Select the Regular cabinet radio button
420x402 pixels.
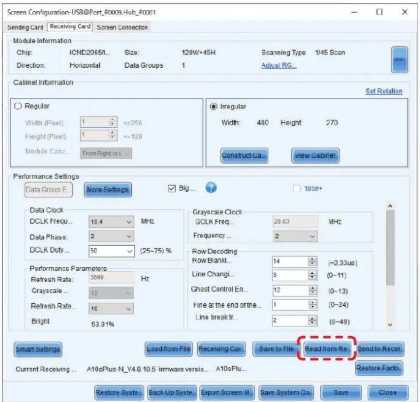[18, 106]
